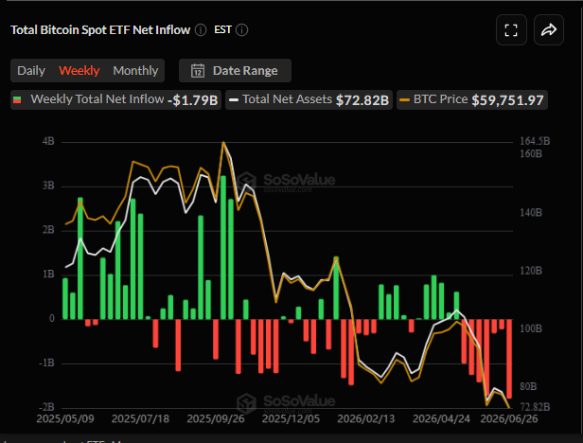This screenshot has width=583, height=443.
Task: Switch to Monthly view
Action: pos(135,71)
